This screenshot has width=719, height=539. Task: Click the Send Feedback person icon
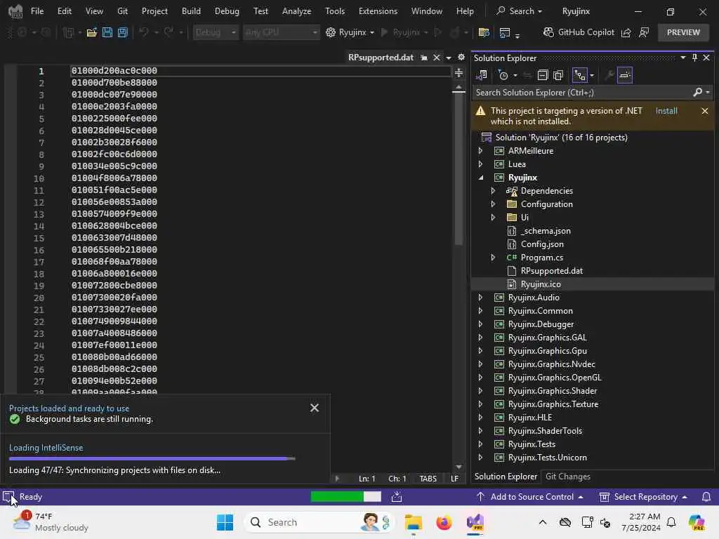pos(644,32)
